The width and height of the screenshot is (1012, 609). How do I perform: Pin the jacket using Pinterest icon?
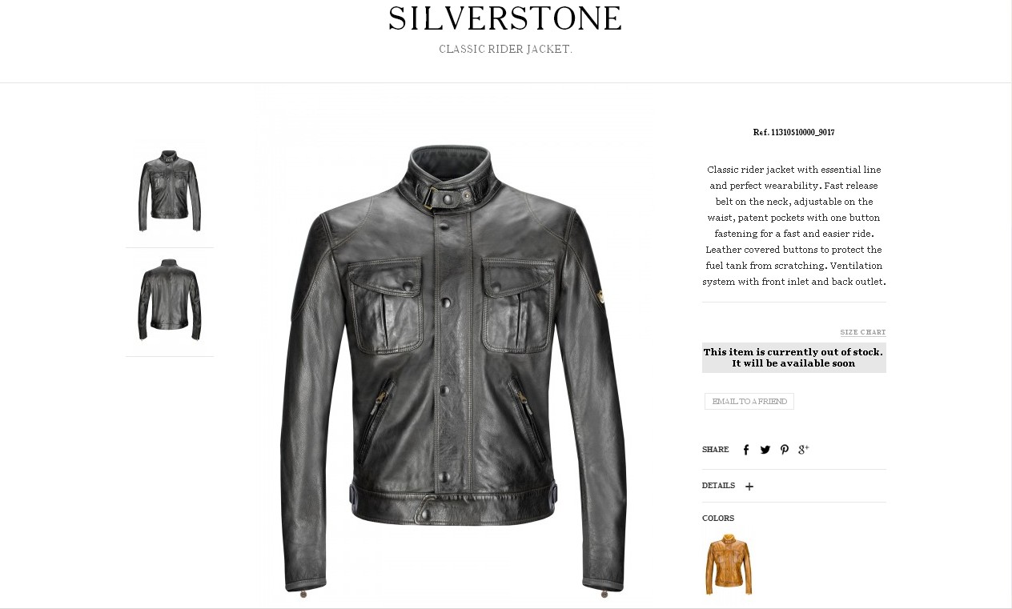pyautogui.click(x=785, y=450)
